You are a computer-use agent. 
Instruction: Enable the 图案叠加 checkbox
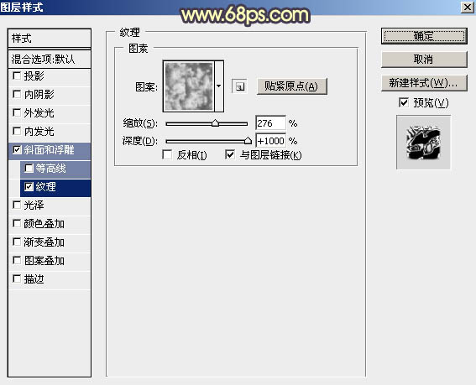tap(17, 260)
